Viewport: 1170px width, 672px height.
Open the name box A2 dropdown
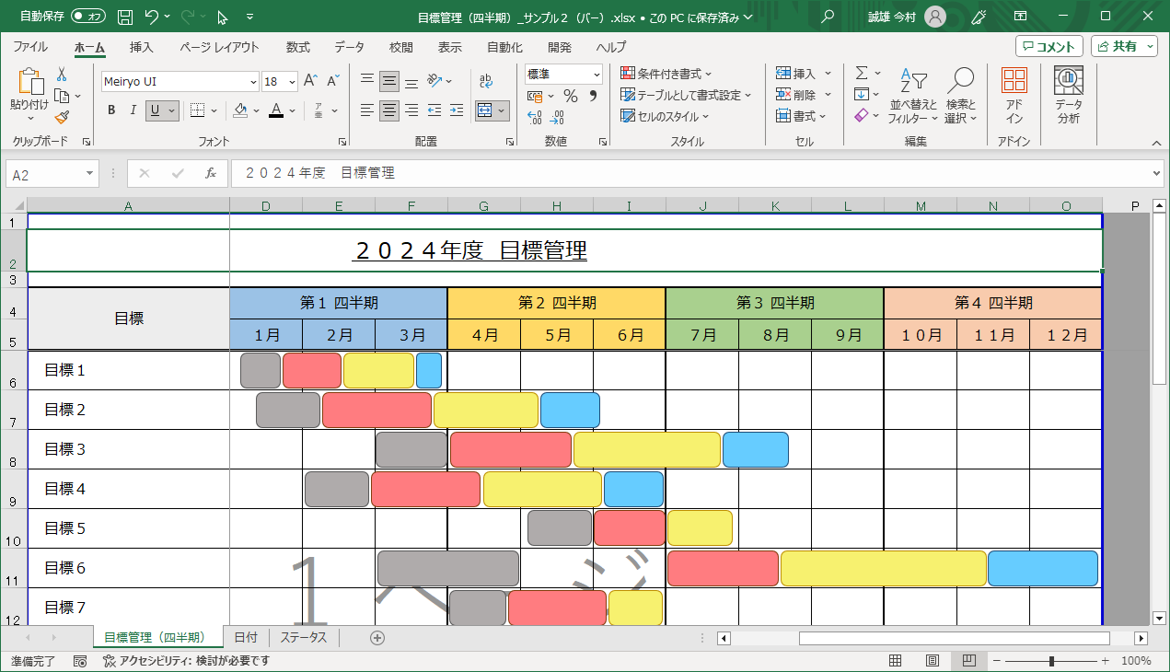(x=89, y=174)
